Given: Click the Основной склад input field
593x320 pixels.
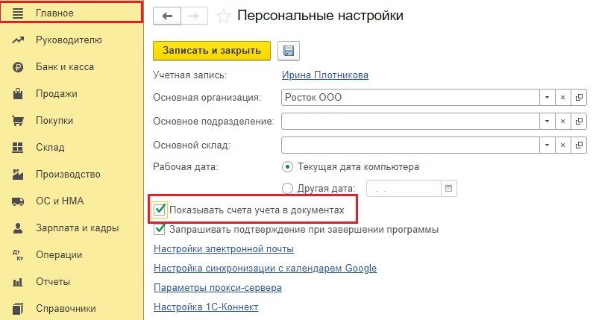Looking at the screenshot, I should [410, 145].
